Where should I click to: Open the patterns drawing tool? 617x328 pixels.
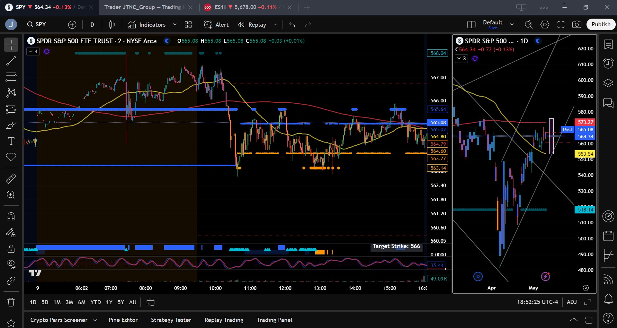[x=11, y=93]
